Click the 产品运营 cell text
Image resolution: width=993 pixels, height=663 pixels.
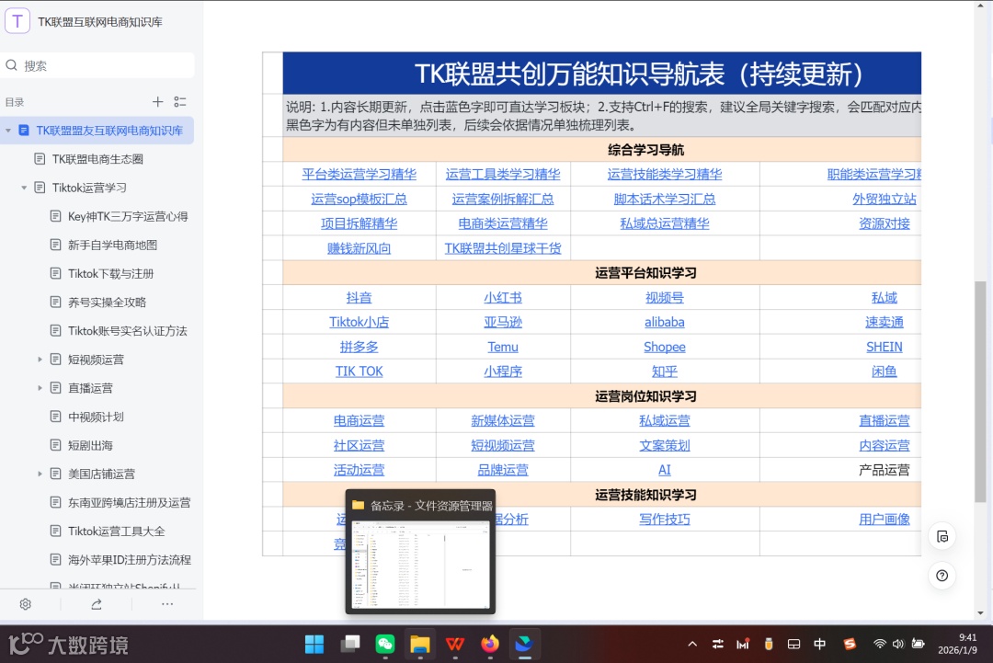pyautogui.click(x=885, y=471)
